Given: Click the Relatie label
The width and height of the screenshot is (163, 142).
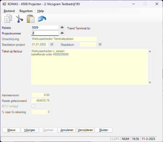Looking at the screenshot, I should coord(6,28).
